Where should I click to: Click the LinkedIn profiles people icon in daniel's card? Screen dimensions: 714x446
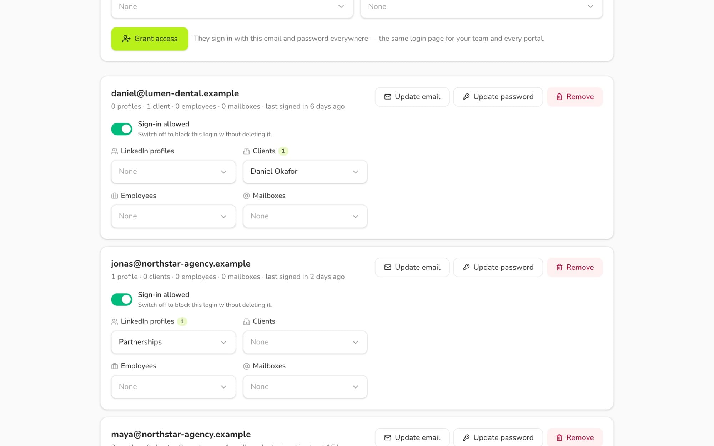pos(115,151)
